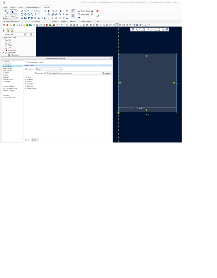
Task: Click the red X in quick access toolbar
Action: [x=7, y=25]
